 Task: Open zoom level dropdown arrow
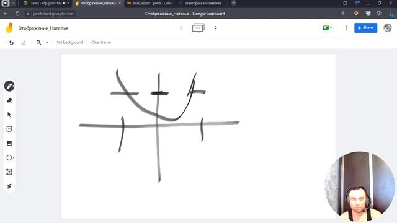click(x=47, y=43)
